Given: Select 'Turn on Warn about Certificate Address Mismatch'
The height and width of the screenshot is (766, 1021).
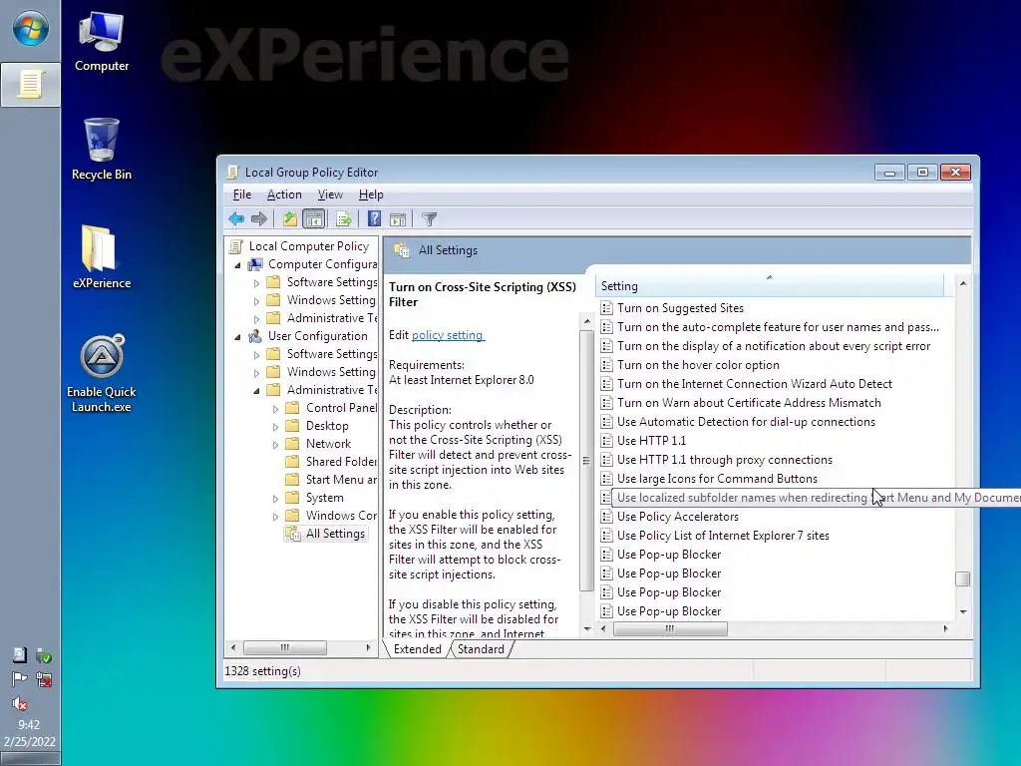Looking at the screenshot, I should pyautogui.click(x=749, y=403).
